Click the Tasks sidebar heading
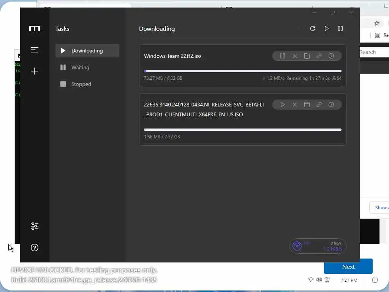389x292 pixels. pos(62,29)
